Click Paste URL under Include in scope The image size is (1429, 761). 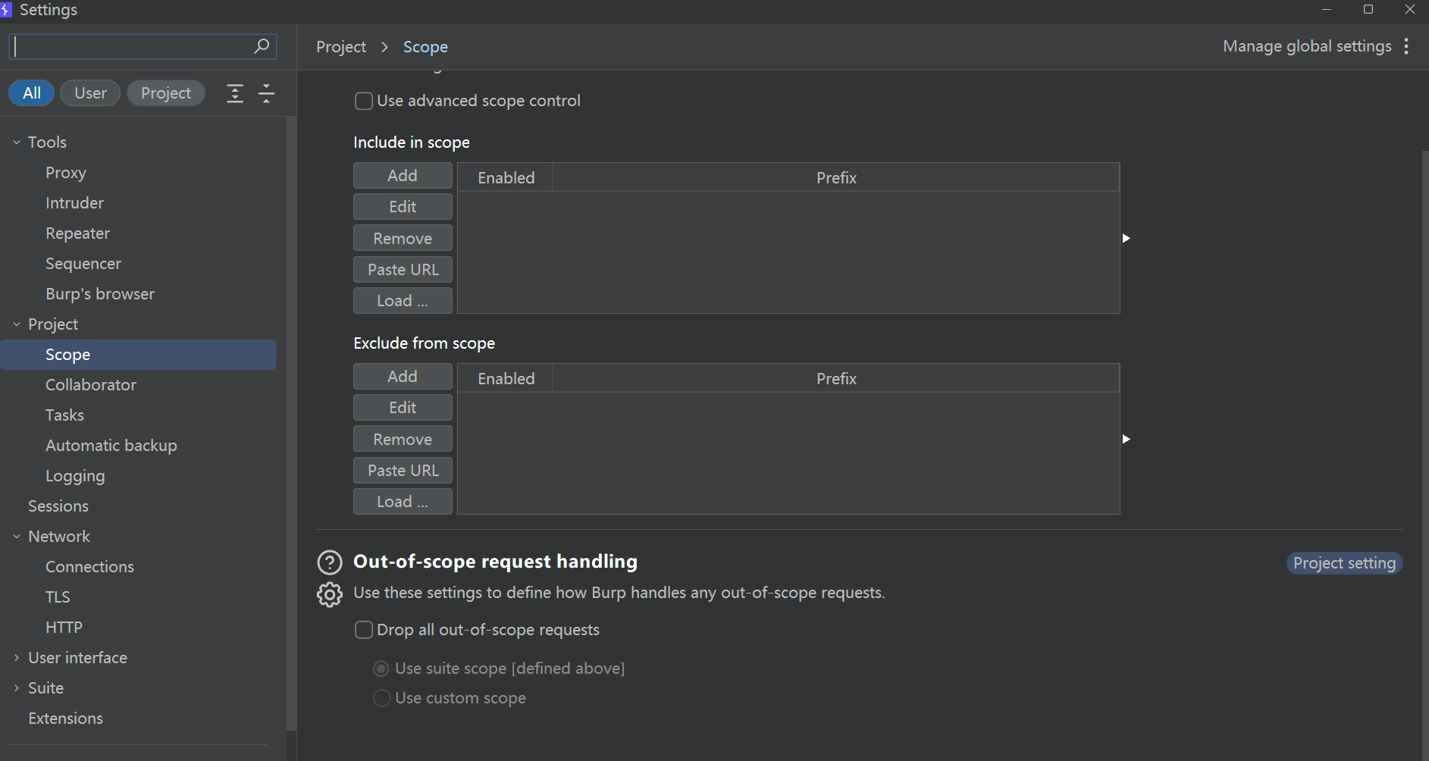tap(403, 270)
